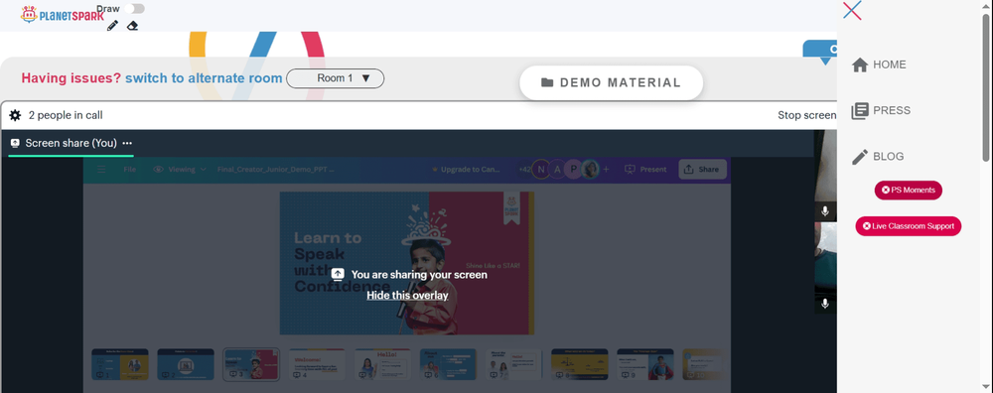993x393 pixels.
Task: Click the 2 people in call label
Action: 66,115
